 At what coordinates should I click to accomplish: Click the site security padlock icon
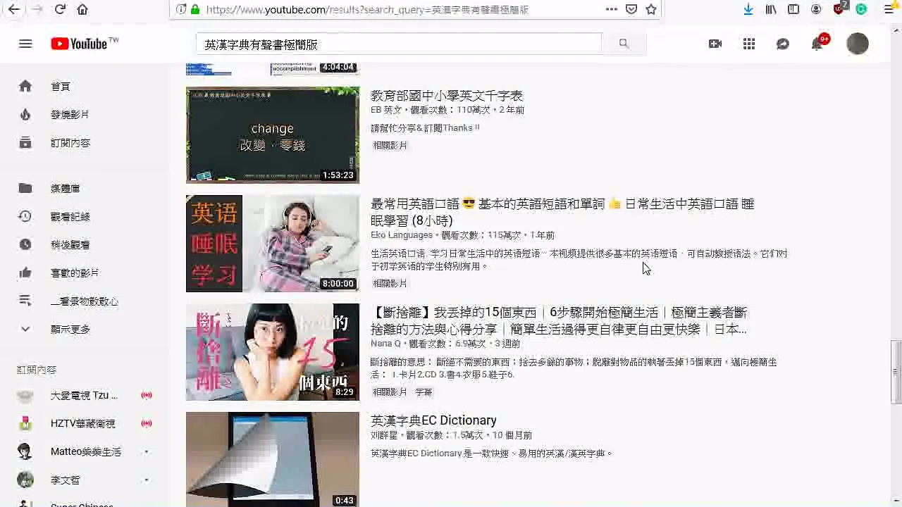pyautogui.click(x=195, y=9)
